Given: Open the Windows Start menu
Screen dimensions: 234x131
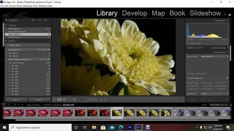Looking at the screenshot, I should pyautogui.click(x=4, y=127).
